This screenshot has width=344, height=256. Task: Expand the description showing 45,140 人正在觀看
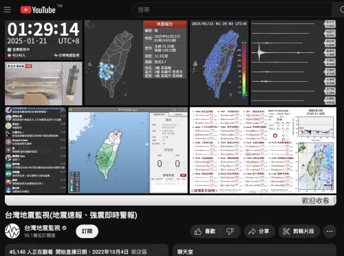(87, 250)
